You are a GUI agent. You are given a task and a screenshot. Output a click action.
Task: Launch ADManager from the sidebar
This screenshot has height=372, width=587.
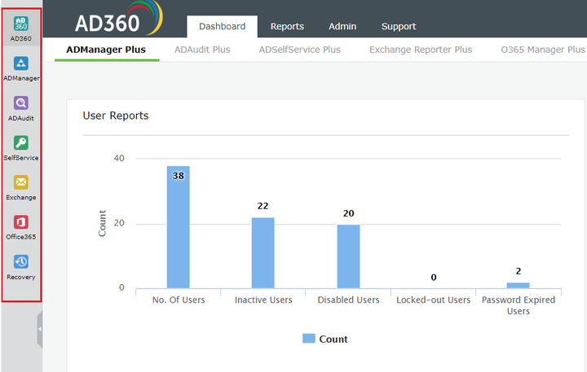[x=21, y=63]
